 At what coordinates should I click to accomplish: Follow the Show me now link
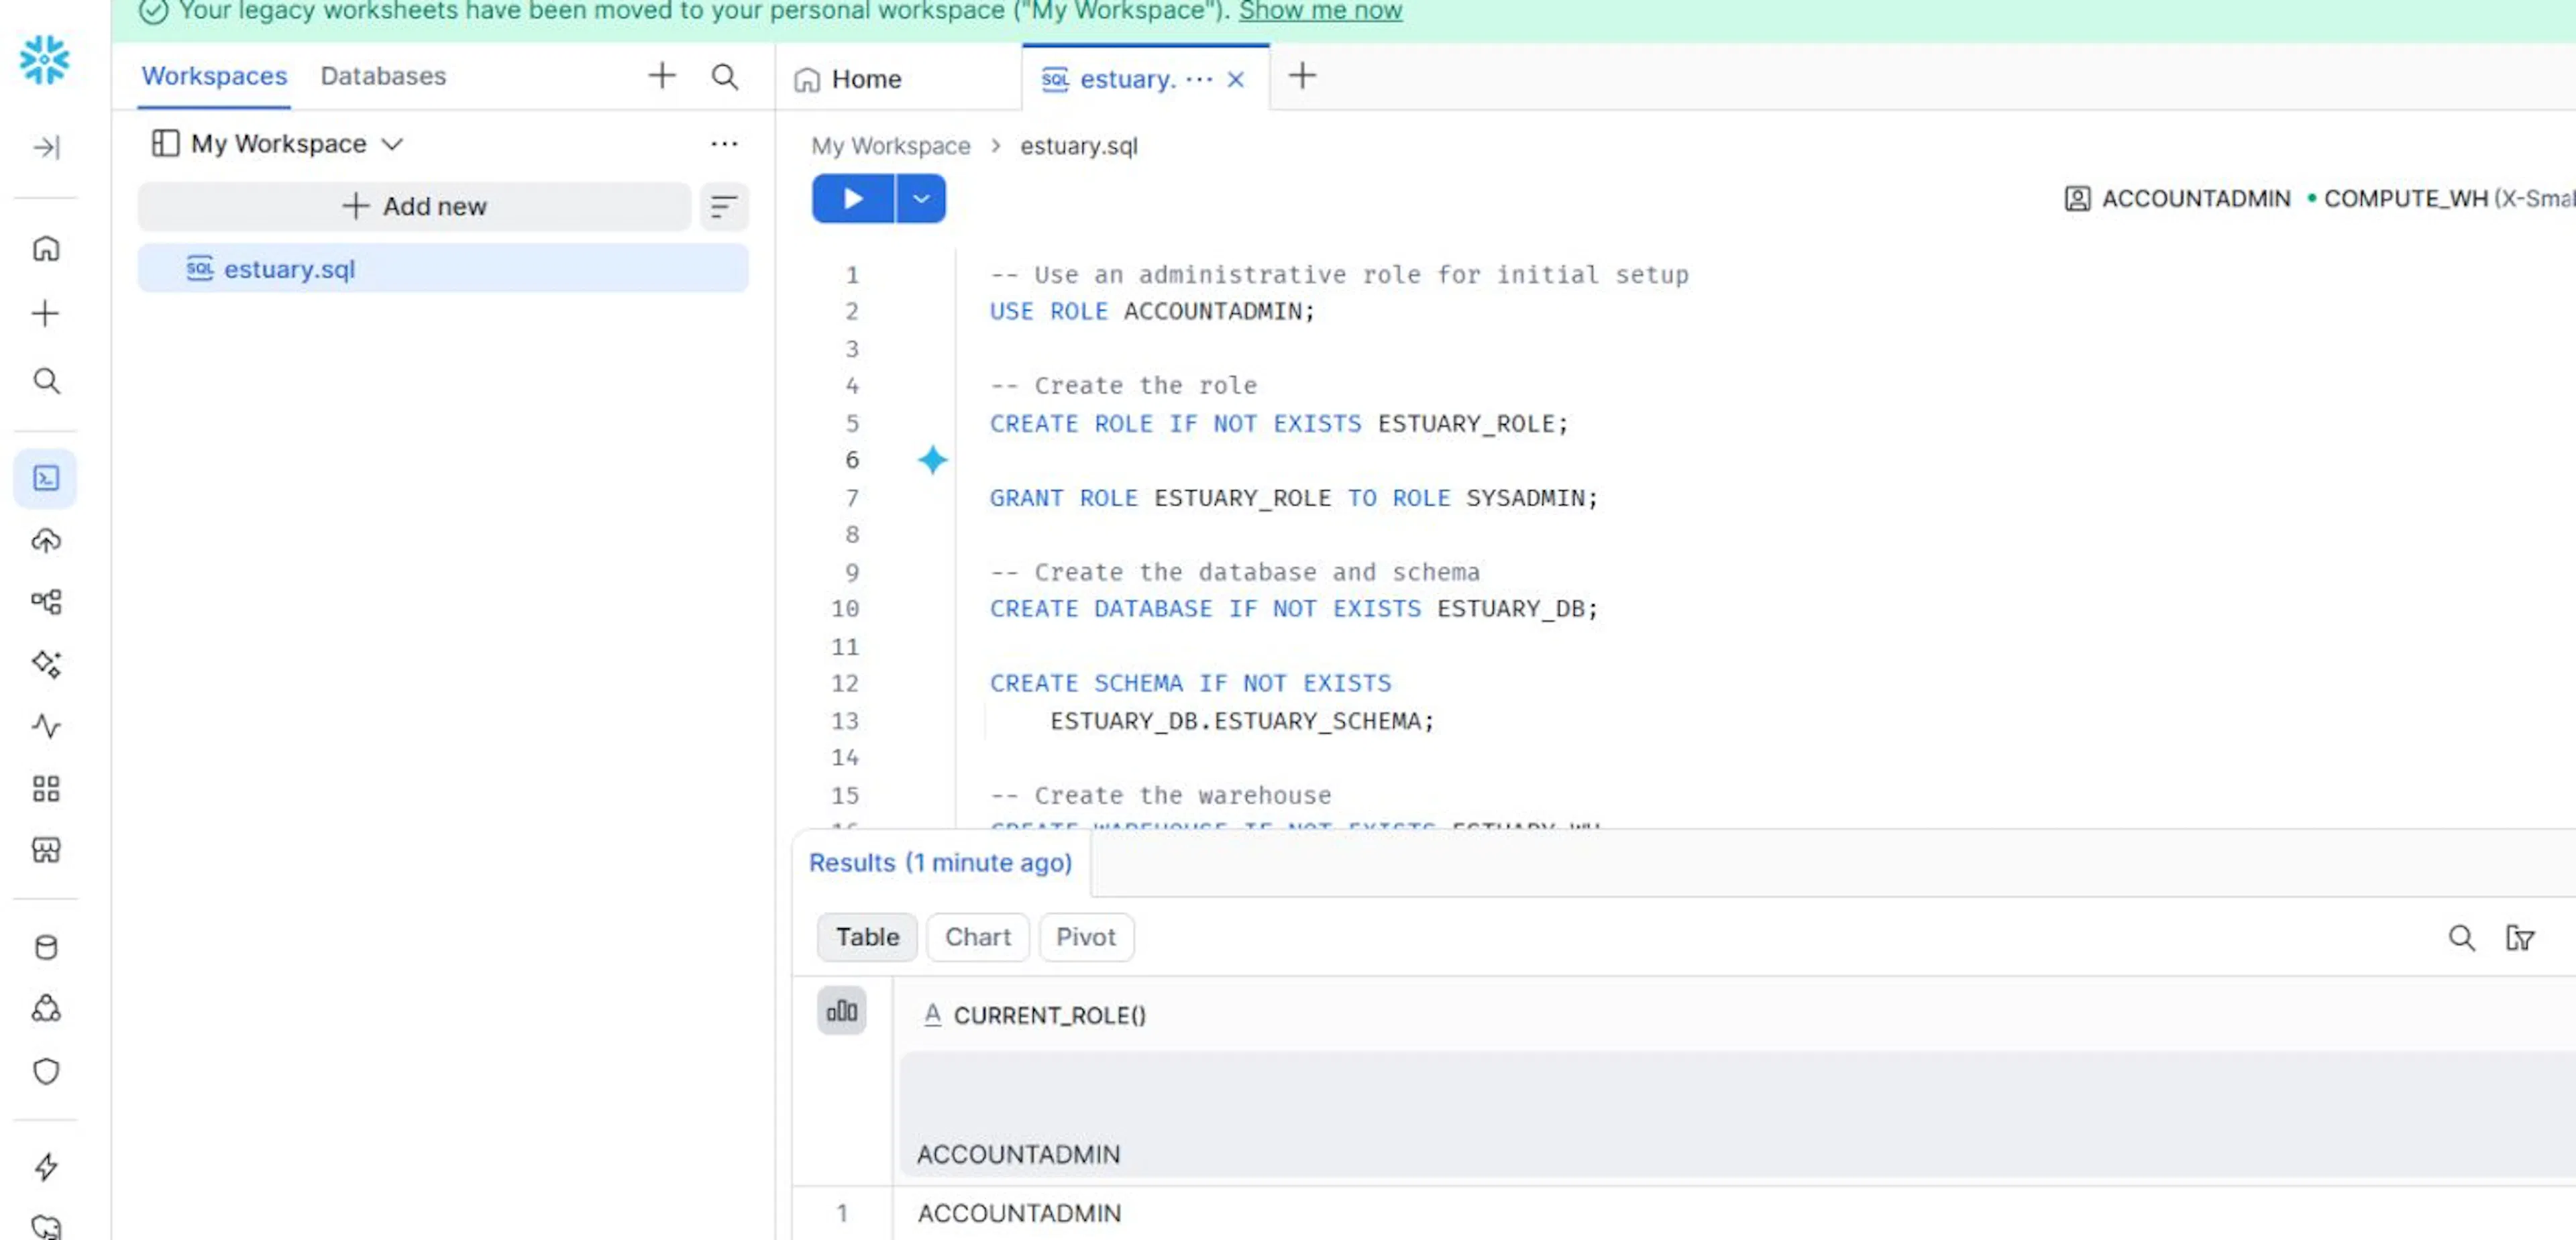tap(1320, 11)
